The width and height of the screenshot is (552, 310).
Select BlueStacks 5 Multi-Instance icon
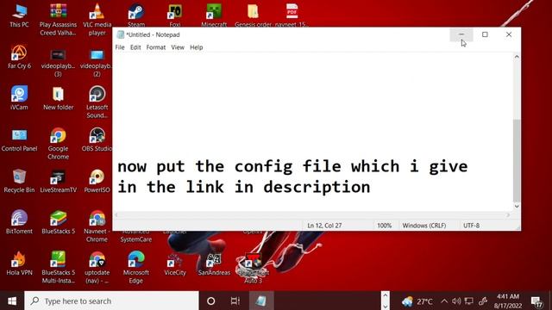click(x=58, y=268)
